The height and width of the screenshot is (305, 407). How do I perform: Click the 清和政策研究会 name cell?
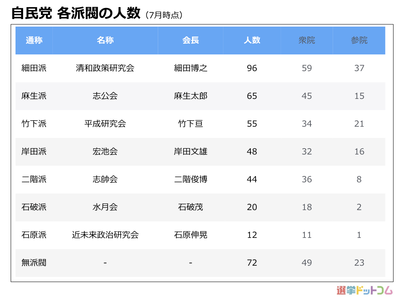point(105,68)
